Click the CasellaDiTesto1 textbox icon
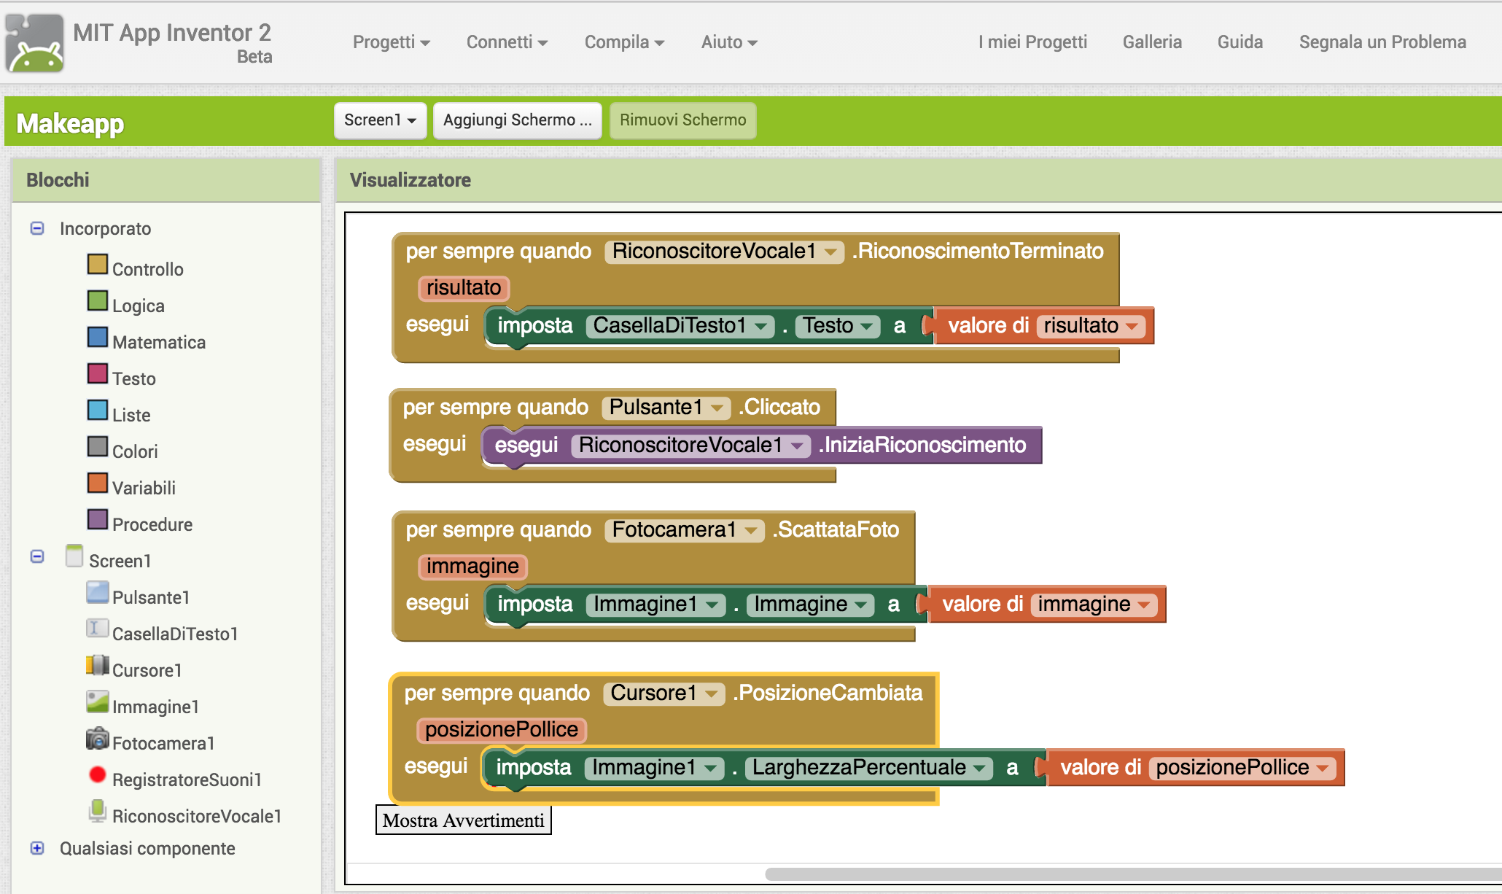Image resolution: width=1502 pixels, height=894 pixels. pyautogui.click(x=97, y=629)
